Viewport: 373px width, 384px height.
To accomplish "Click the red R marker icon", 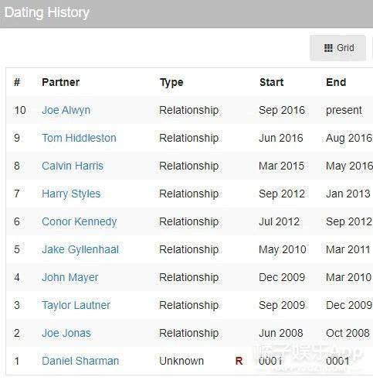I will pyautogui.click(x=239, y=361).
